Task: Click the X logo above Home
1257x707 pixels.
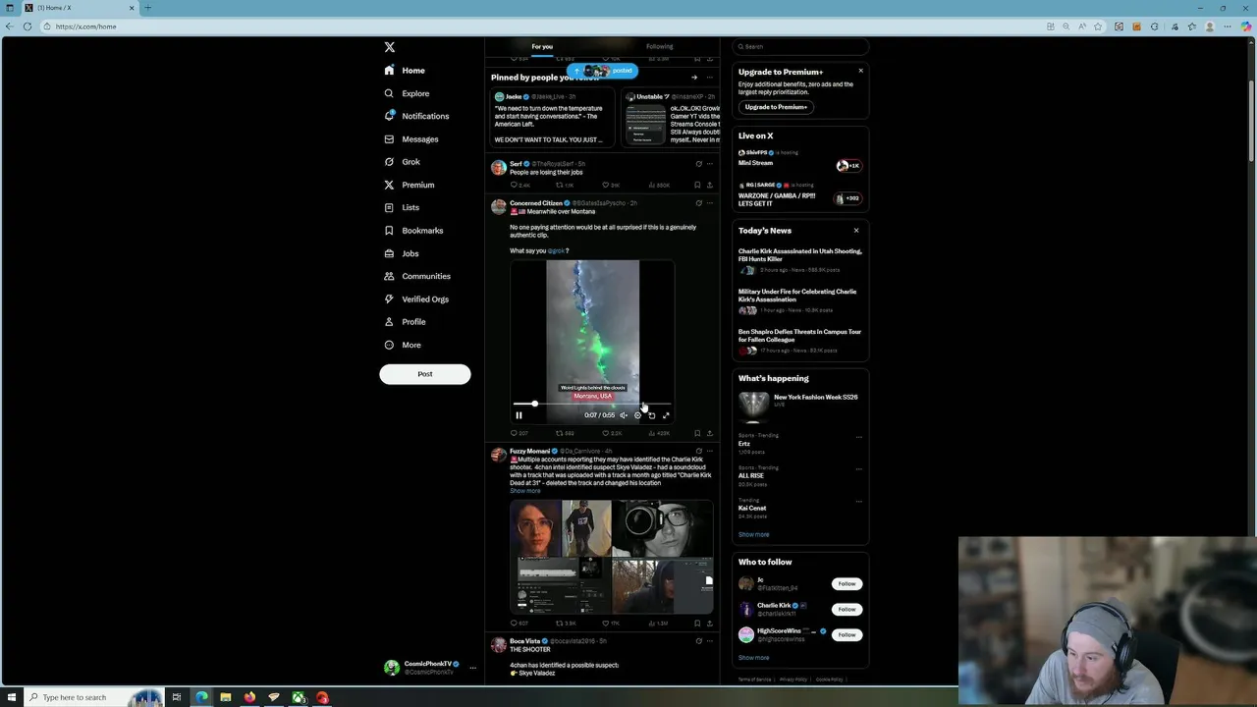Action: coord(390,47)
